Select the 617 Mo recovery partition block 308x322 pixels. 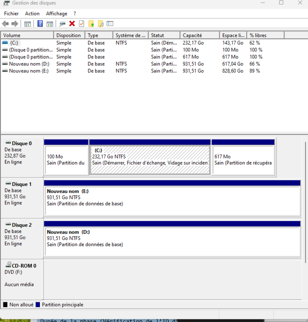click(x=243, y=160)
